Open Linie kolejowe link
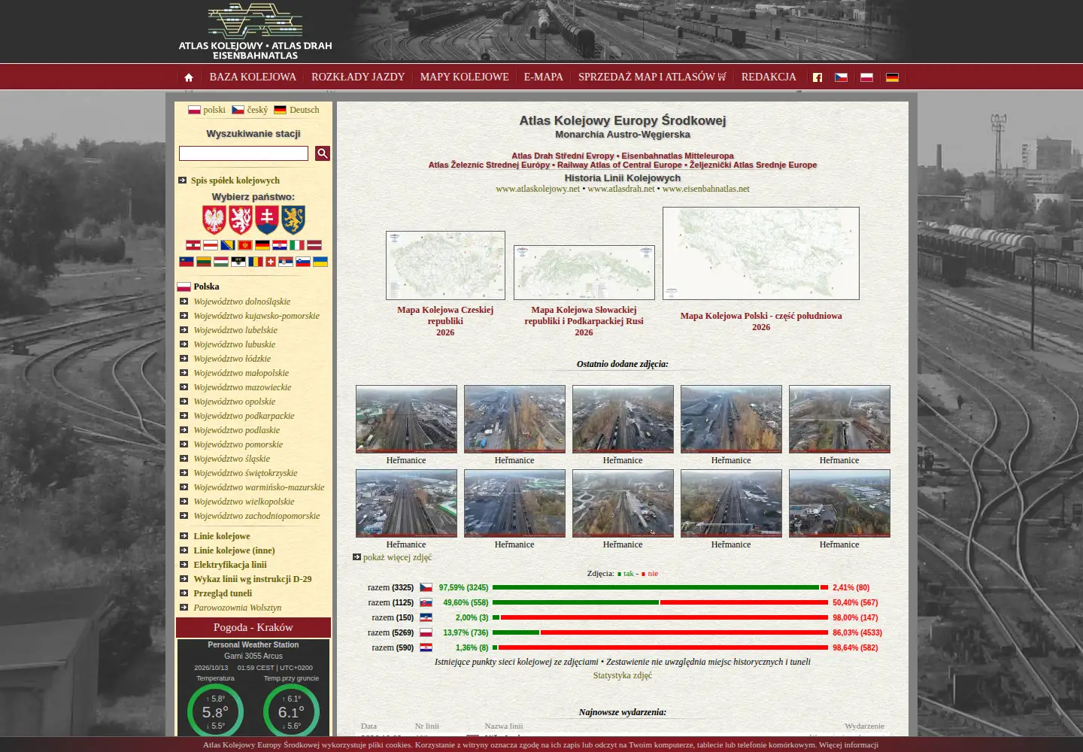The width and height of the screenshot is (1083, 752). pyautogui.click(x=222, y=536)
